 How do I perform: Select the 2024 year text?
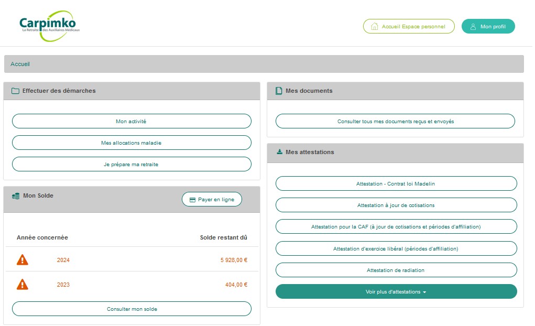tap(63, 260)
